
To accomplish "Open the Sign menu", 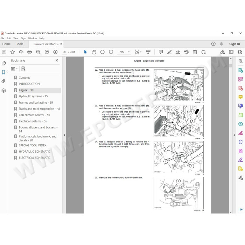I will click(23, 38).
